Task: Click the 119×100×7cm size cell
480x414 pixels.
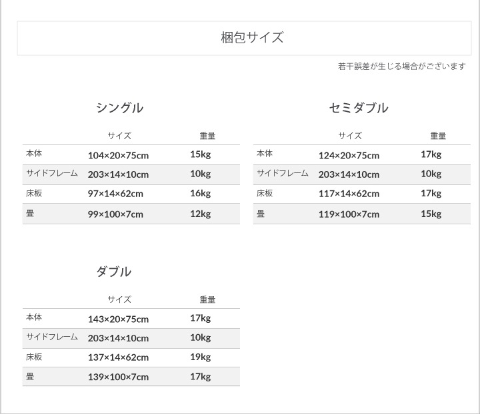Action: [x=349, y=214]
